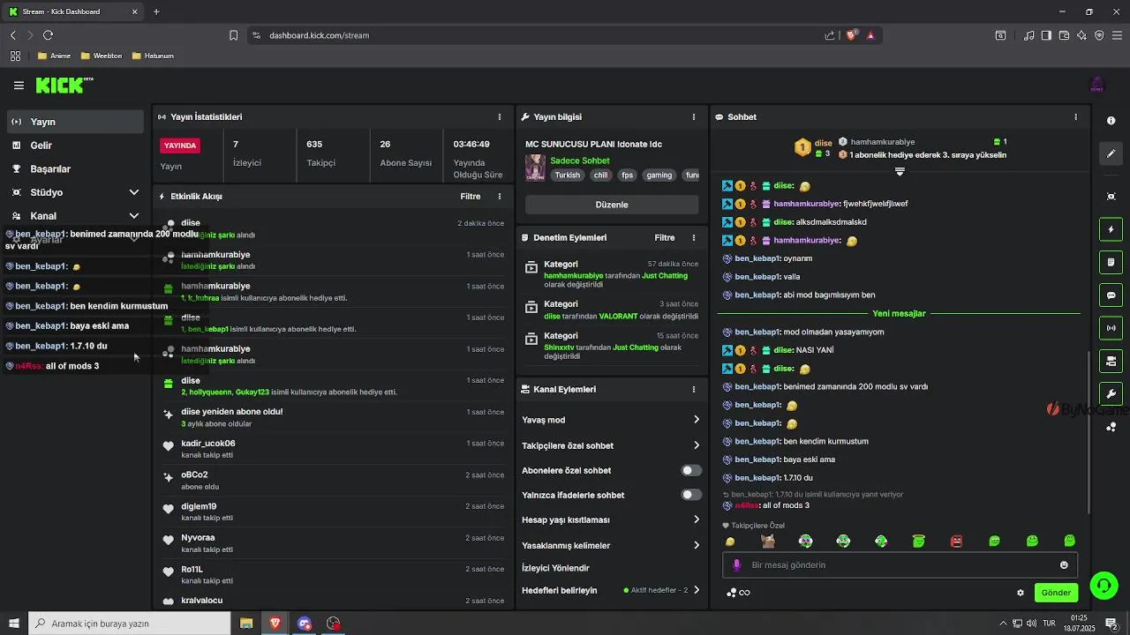The width and height of the screenshot is (1130, 635).
Task: Click the channel points icon in right rail
Action: point(1111,427)
